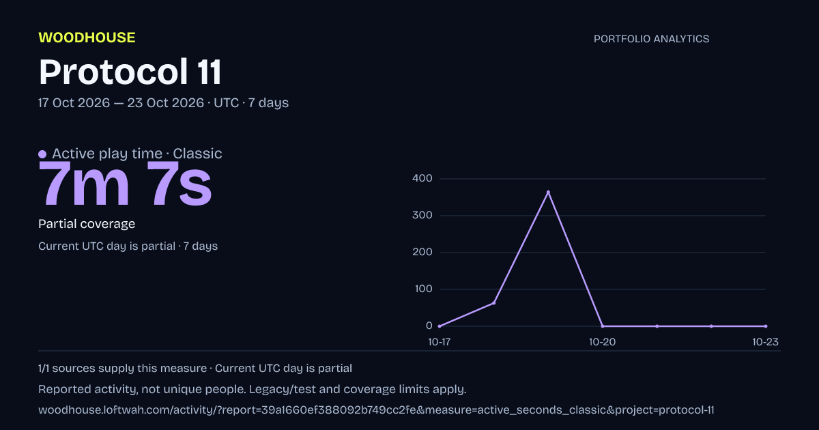Click the chart data point at 10-20
The width and height of the screenshot is (819, 430).
[602, 326]
